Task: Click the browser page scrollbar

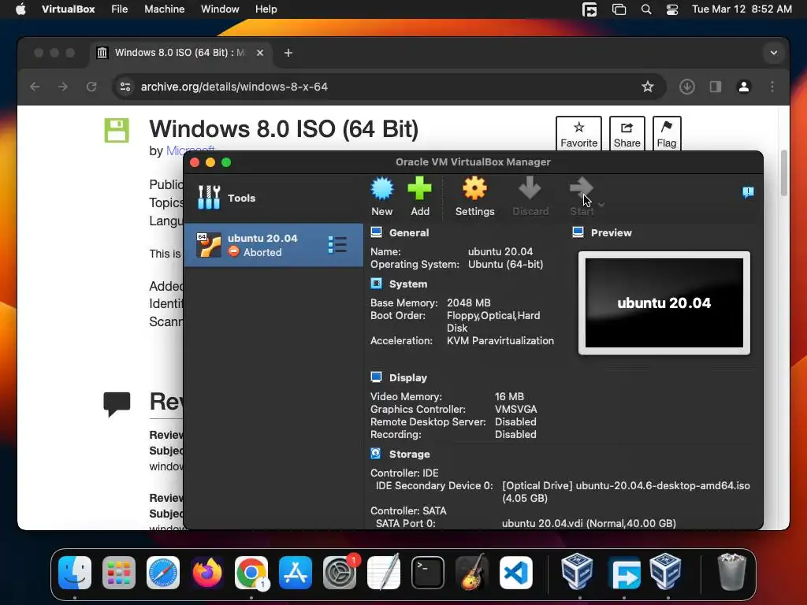Action: click(x=784, y=173)
